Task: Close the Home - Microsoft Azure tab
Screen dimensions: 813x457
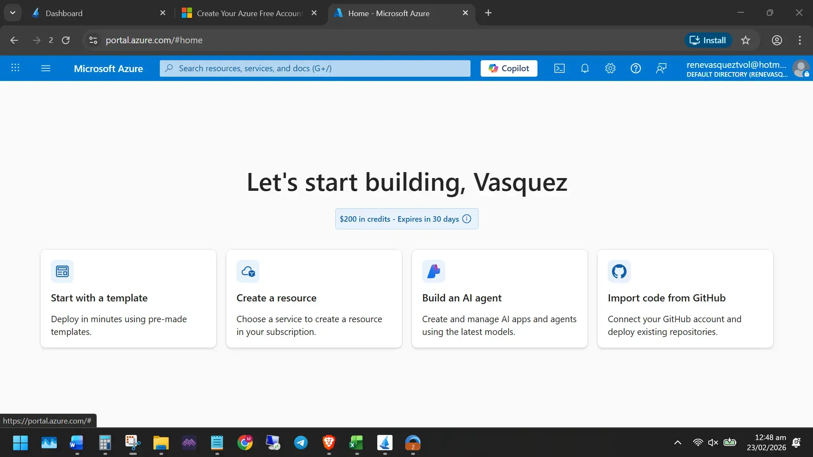Action: tap(465, 13)
